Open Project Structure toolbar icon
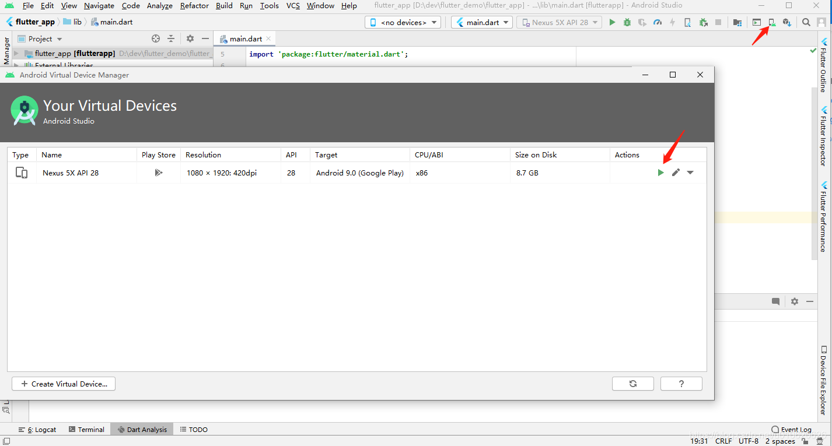832x446 pixels. 737,22
